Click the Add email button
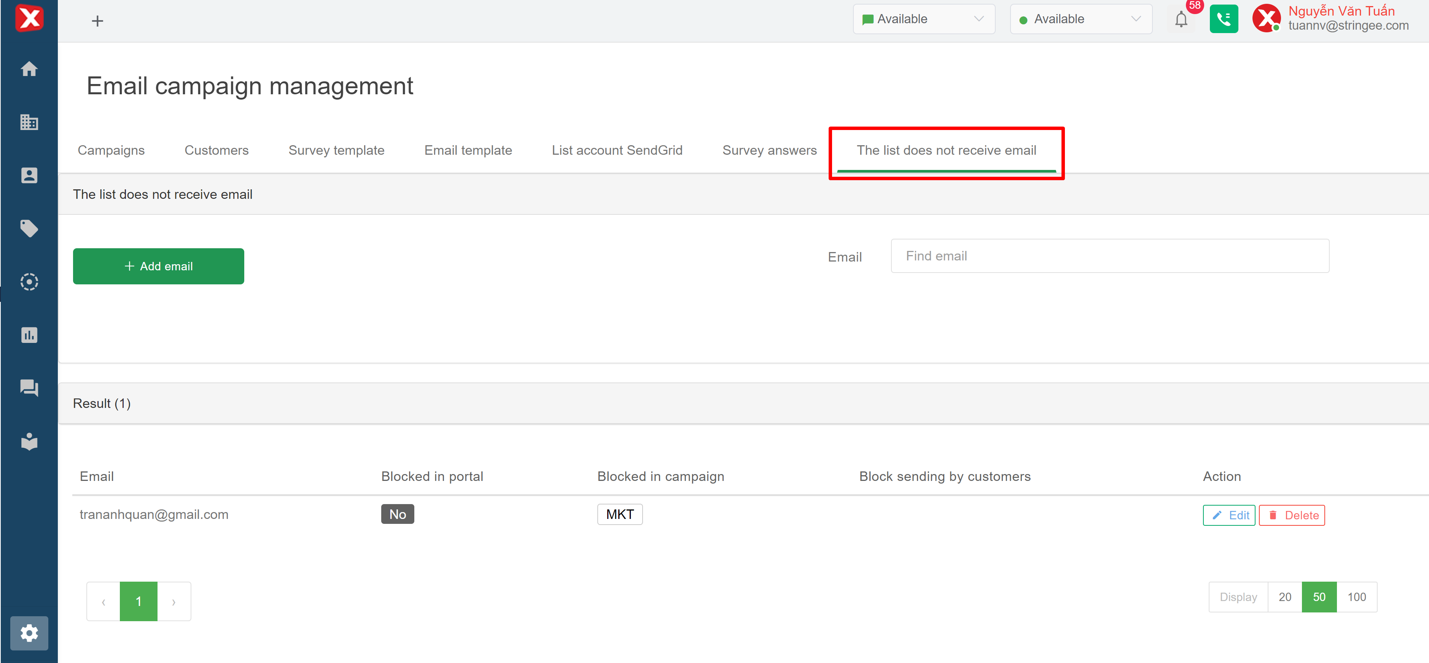The width and height of the screenshot is (1429, 663). tap(158, 266)
